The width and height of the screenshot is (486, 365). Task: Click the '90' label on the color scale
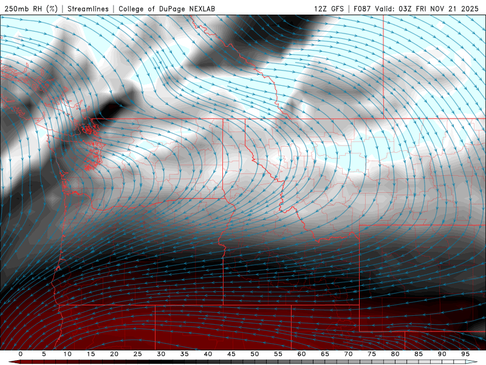point(442,354)
